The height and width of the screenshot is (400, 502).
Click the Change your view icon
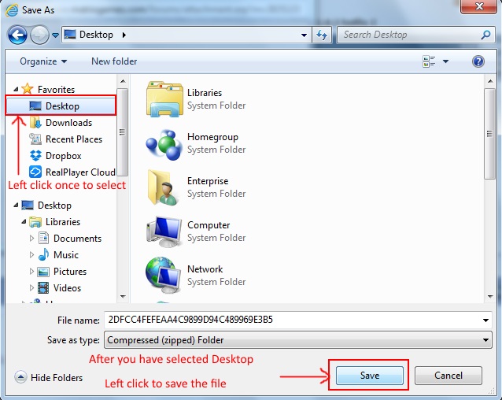(x=429, y=61)
